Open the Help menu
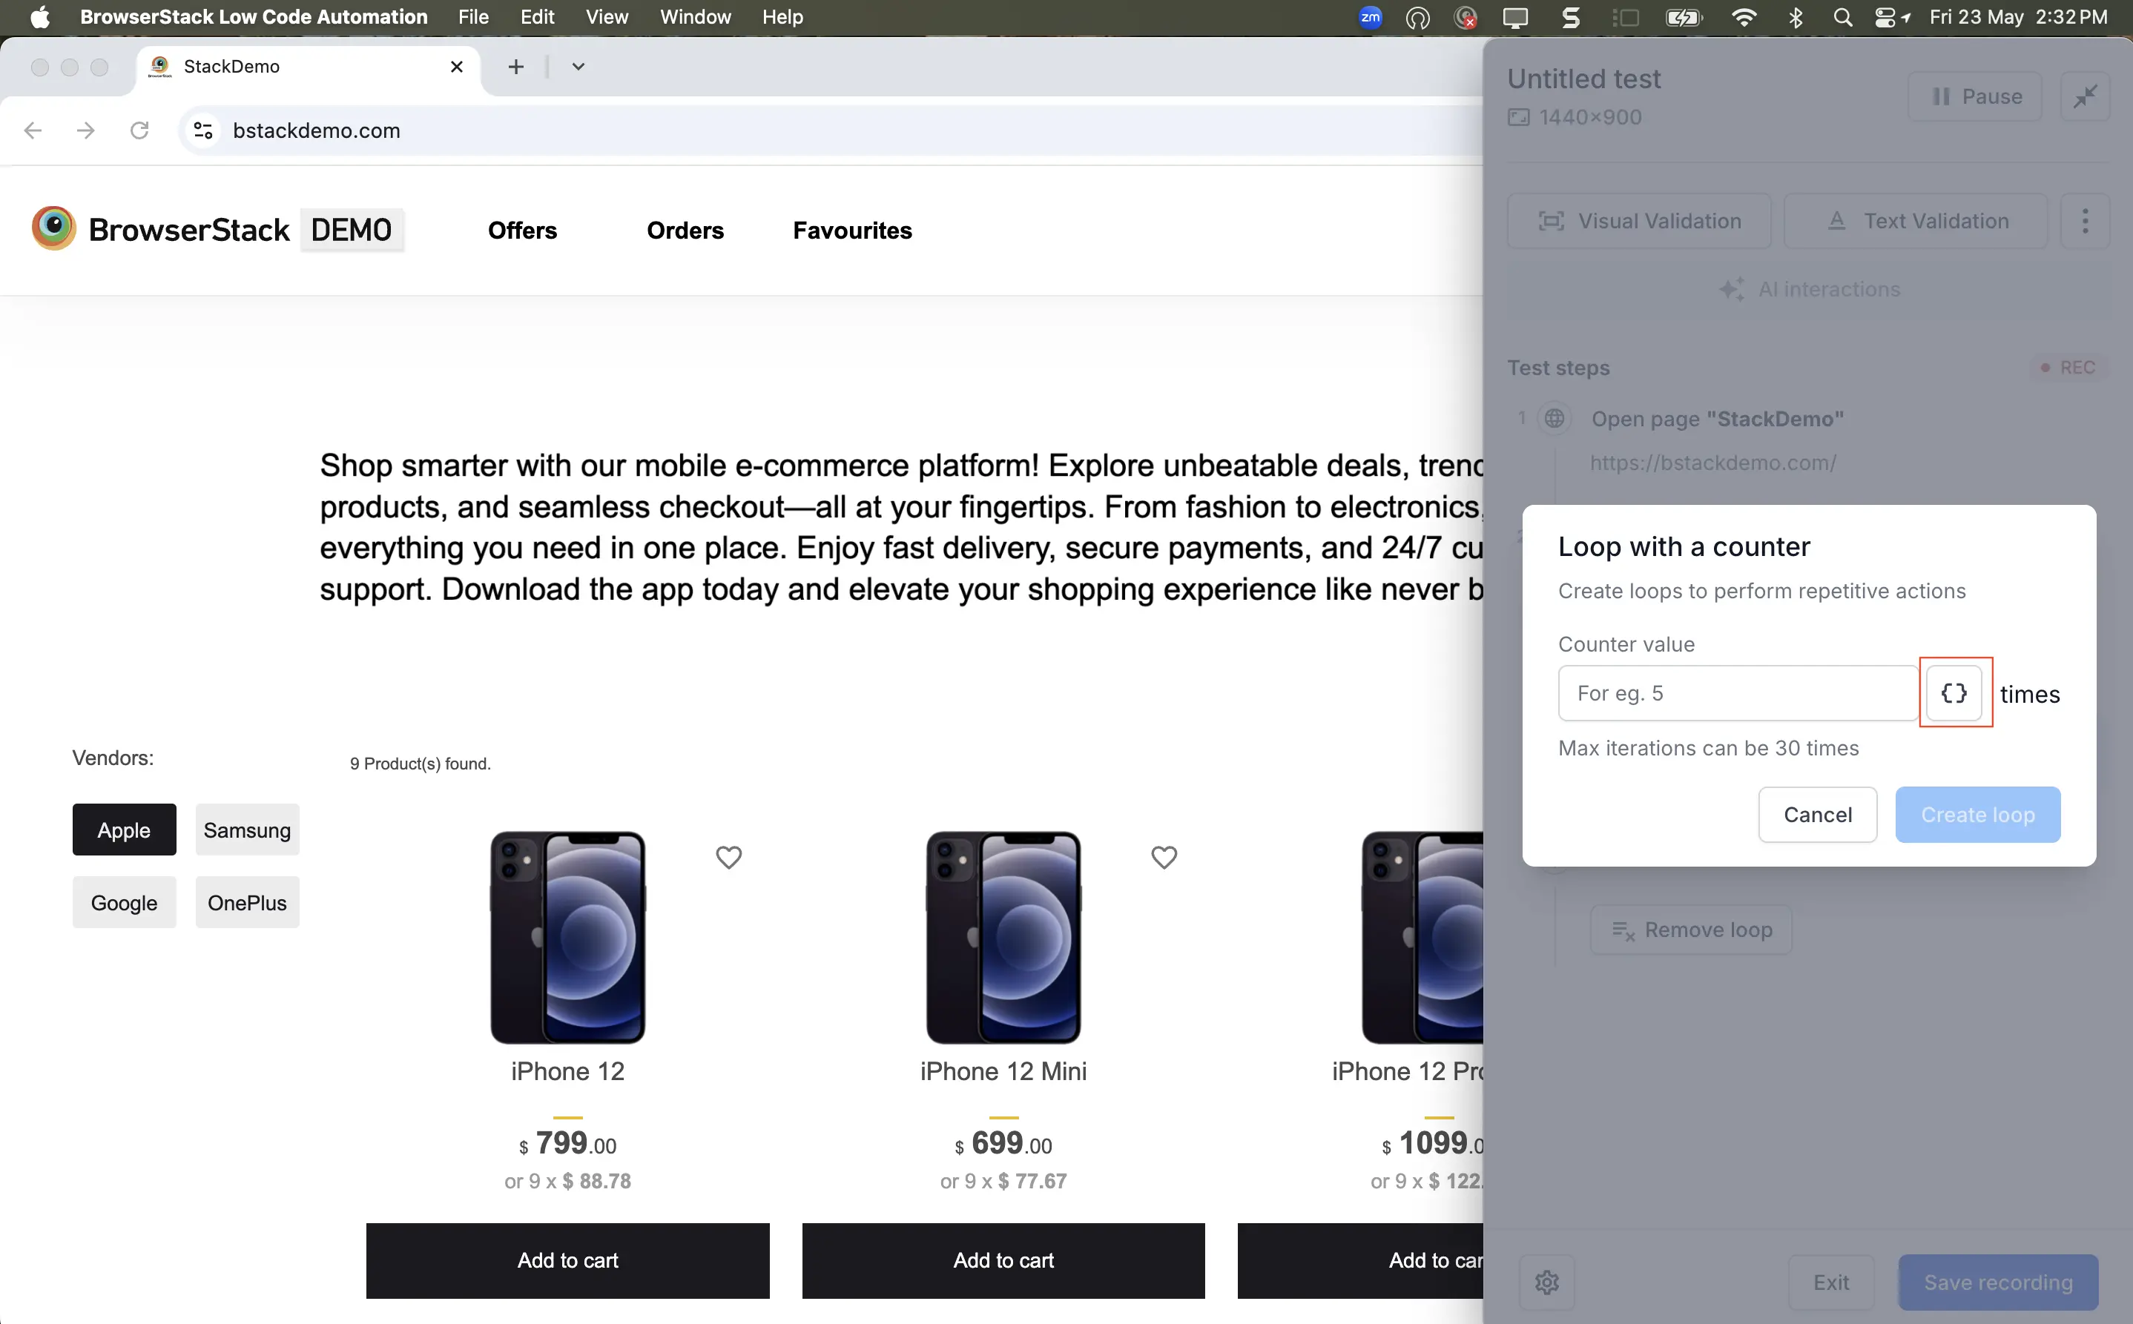The image size is (2133, 1324). [x=782, y=16]
